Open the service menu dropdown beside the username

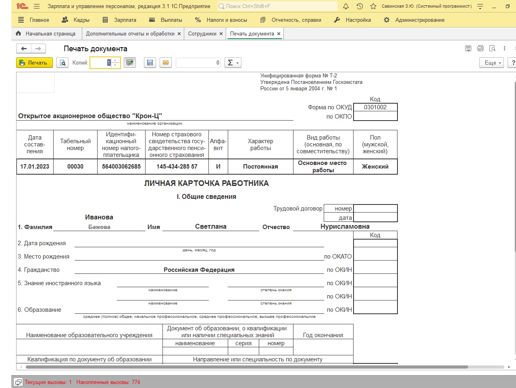[480, 6]
